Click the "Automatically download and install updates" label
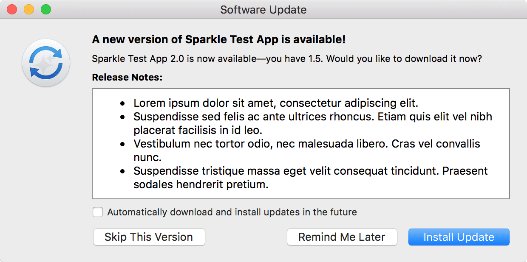The image size is (527, 262). (x=232, y=212)
